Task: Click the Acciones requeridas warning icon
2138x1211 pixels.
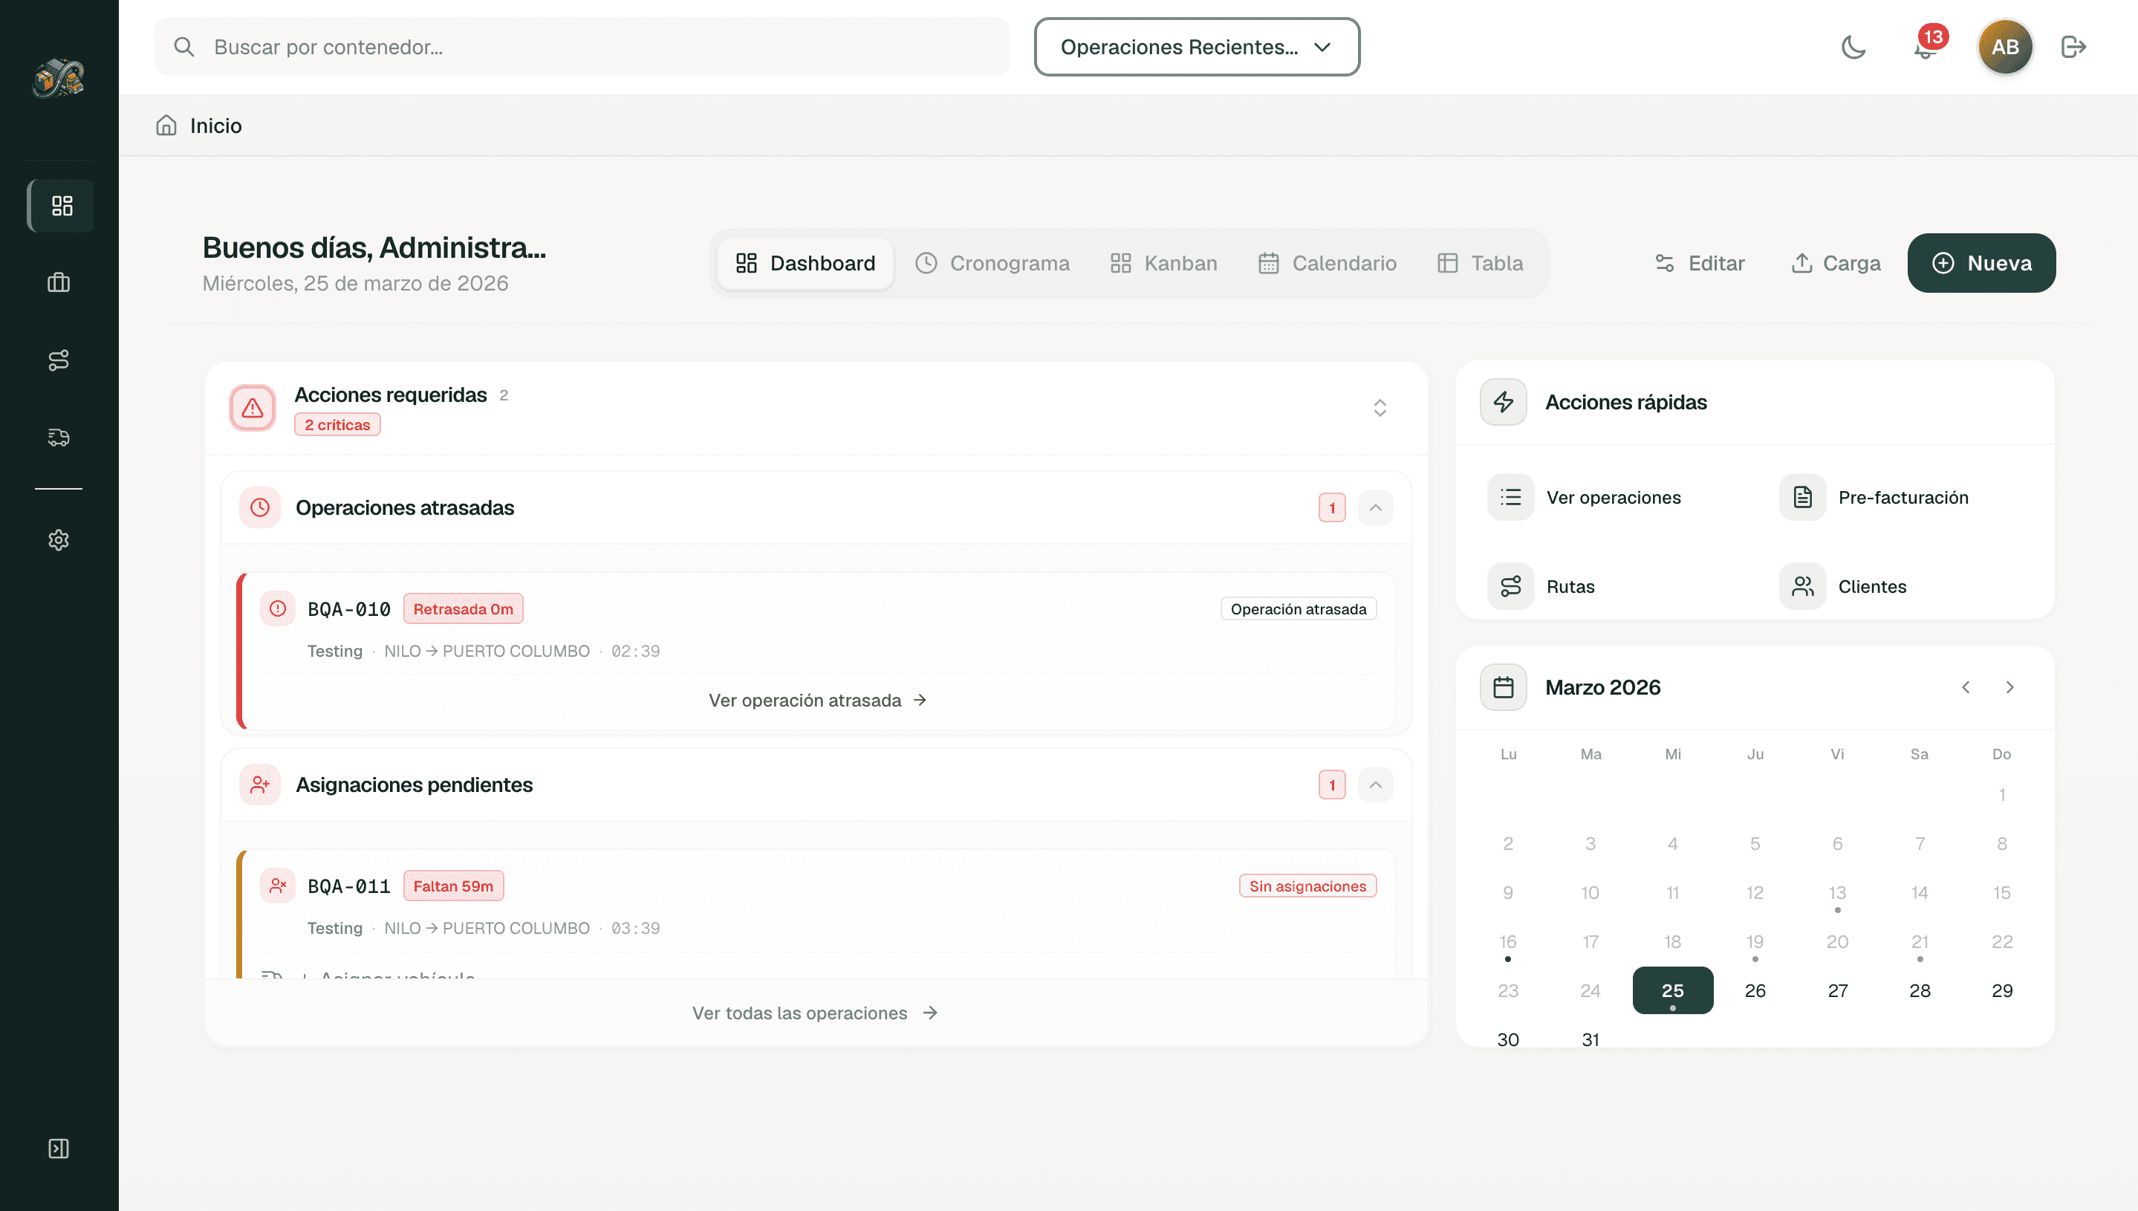Action: 253,408
